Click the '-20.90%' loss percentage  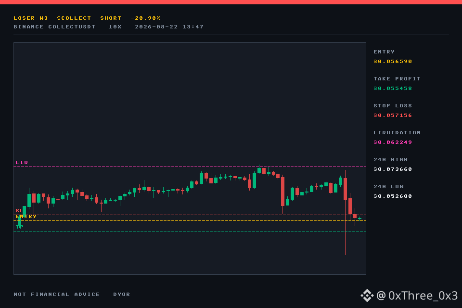coord(145,18)
